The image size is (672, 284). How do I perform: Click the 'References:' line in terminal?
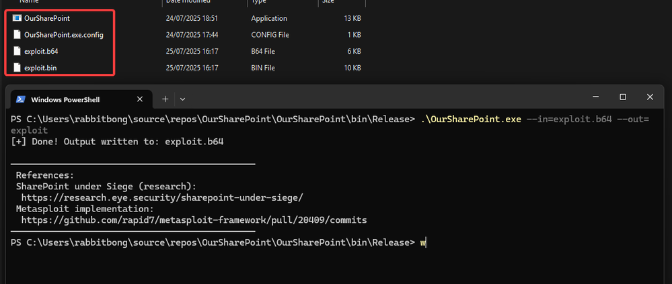pyautogui.click(x=46, y=175)
